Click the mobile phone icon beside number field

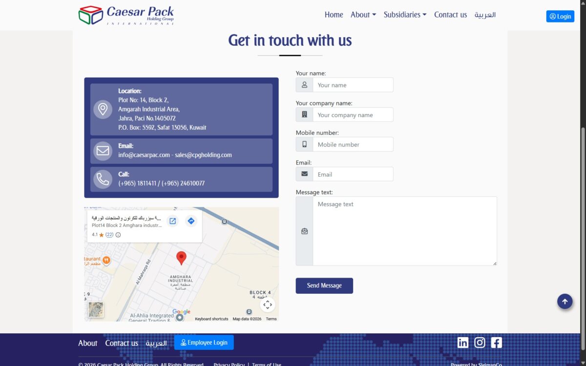click(x=304, y=144)
